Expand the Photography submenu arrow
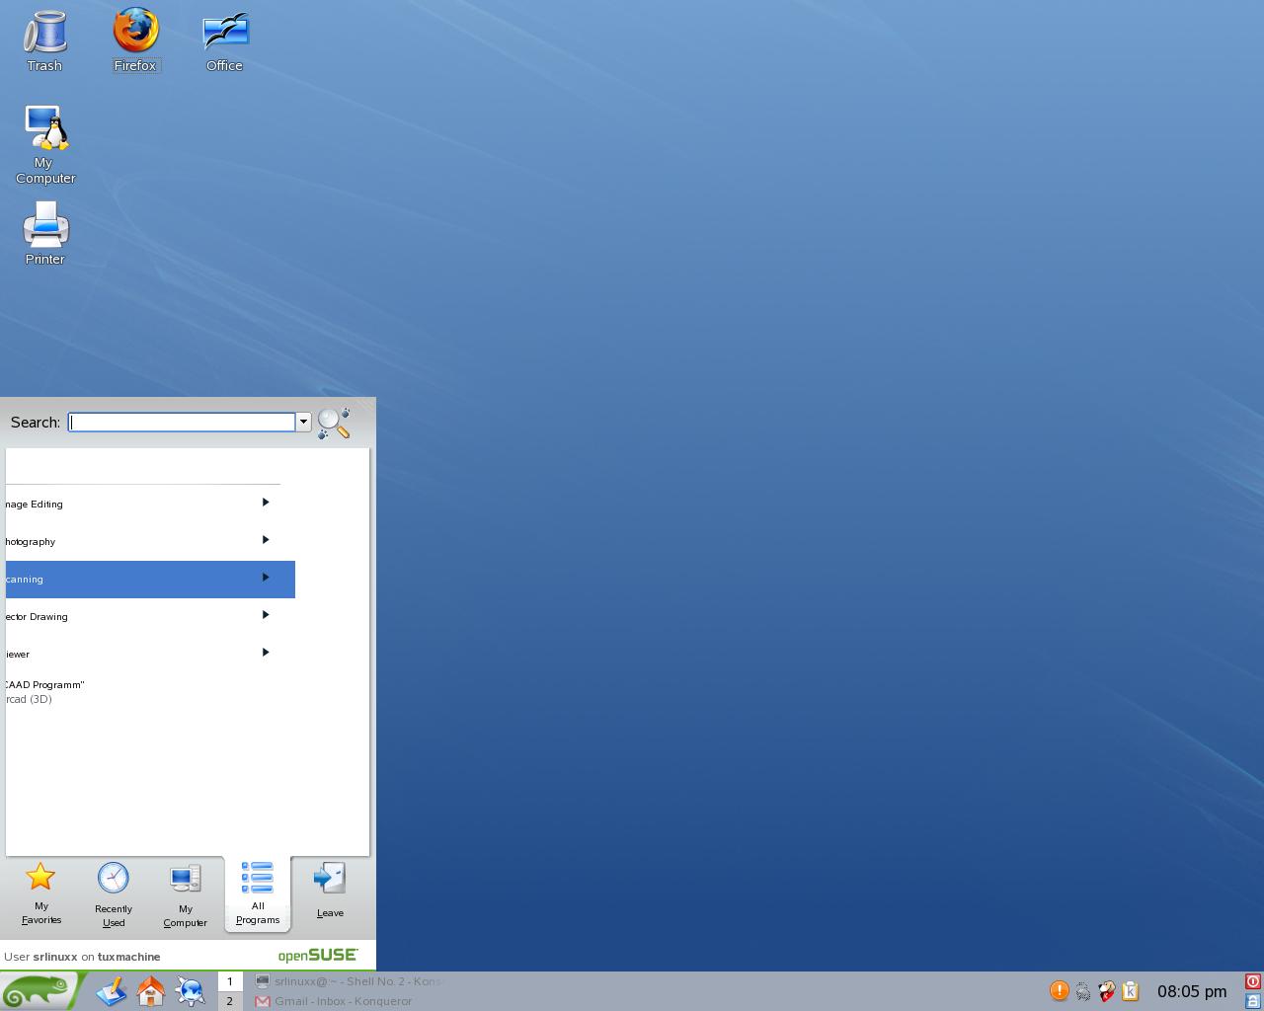Viewport: 1264px width, 1011px height. tap(266, 540)
